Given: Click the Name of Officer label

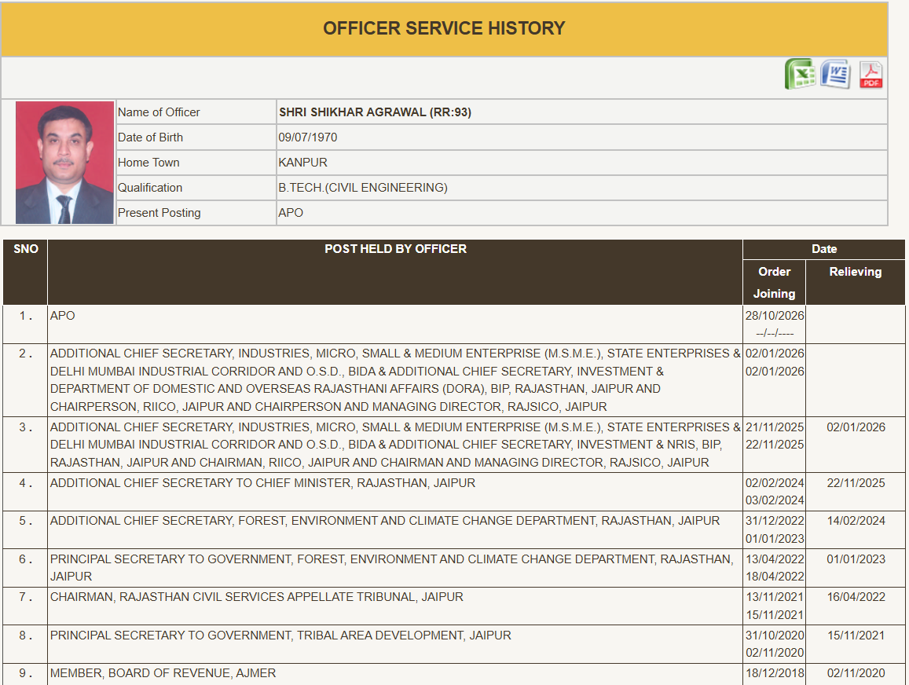Looking at the screenshot, I should (159, 112).
